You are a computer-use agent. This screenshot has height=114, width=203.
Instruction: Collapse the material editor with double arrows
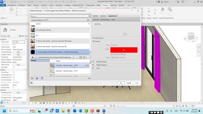click(89, 78)
